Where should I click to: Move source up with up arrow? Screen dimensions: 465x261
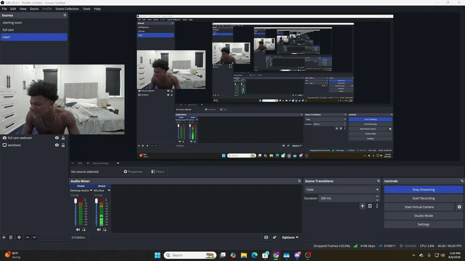28,237
